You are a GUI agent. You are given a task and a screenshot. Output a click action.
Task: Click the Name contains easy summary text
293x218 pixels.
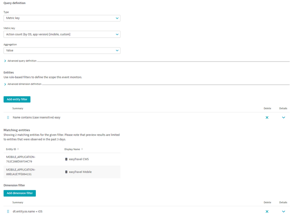coord(36,117)
